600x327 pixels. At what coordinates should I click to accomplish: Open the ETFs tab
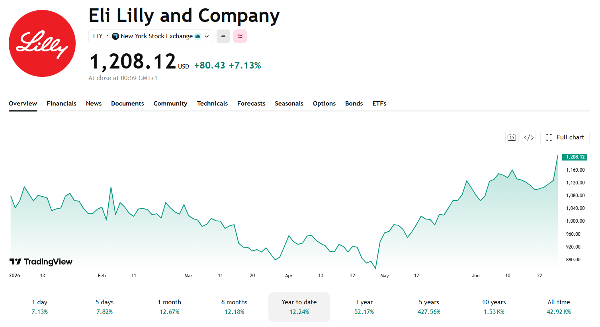379,104
